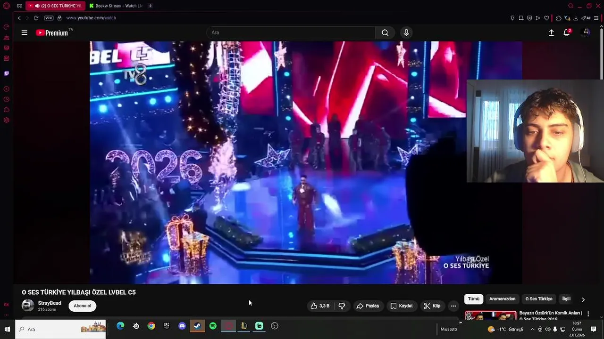The width and height of the screenshot is (604, 339).
Task: Open Beyazıt Öztürk'ün Komik Anları title link
Action: [x=551, y=315]
